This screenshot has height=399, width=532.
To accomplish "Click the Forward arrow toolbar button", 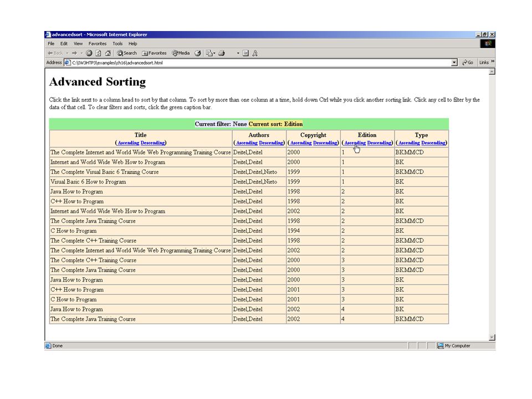I will pyautogui.click(x=75, y=53).
